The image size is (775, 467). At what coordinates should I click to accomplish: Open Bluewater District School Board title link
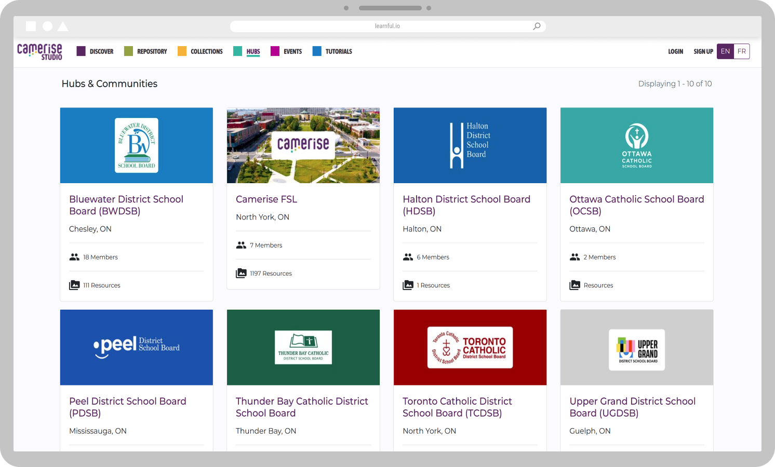pyautogui.click(x=126, y=205)
